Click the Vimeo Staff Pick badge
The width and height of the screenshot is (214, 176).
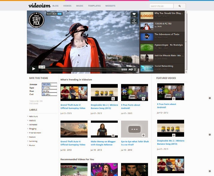point(36,20)
